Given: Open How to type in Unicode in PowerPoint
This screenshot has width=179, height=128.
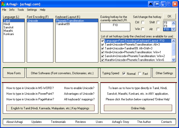Looking at the screenshot, I should click(x=30, y=94).
